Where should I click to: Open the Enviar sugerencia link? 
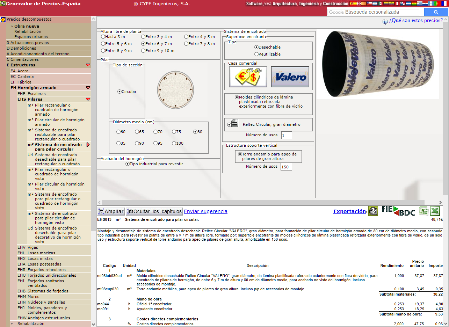point(205,211)
